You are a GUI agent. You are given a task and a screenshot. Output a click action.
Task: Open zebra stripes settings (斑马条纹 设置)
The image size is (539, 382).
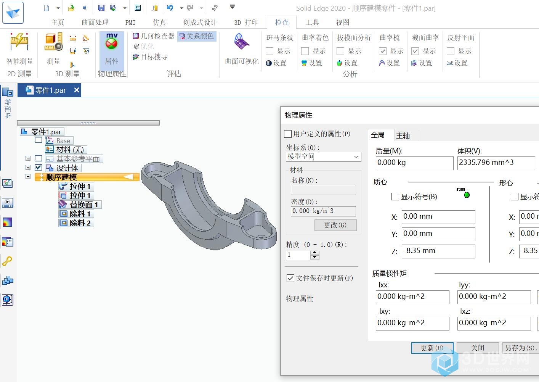276,63
